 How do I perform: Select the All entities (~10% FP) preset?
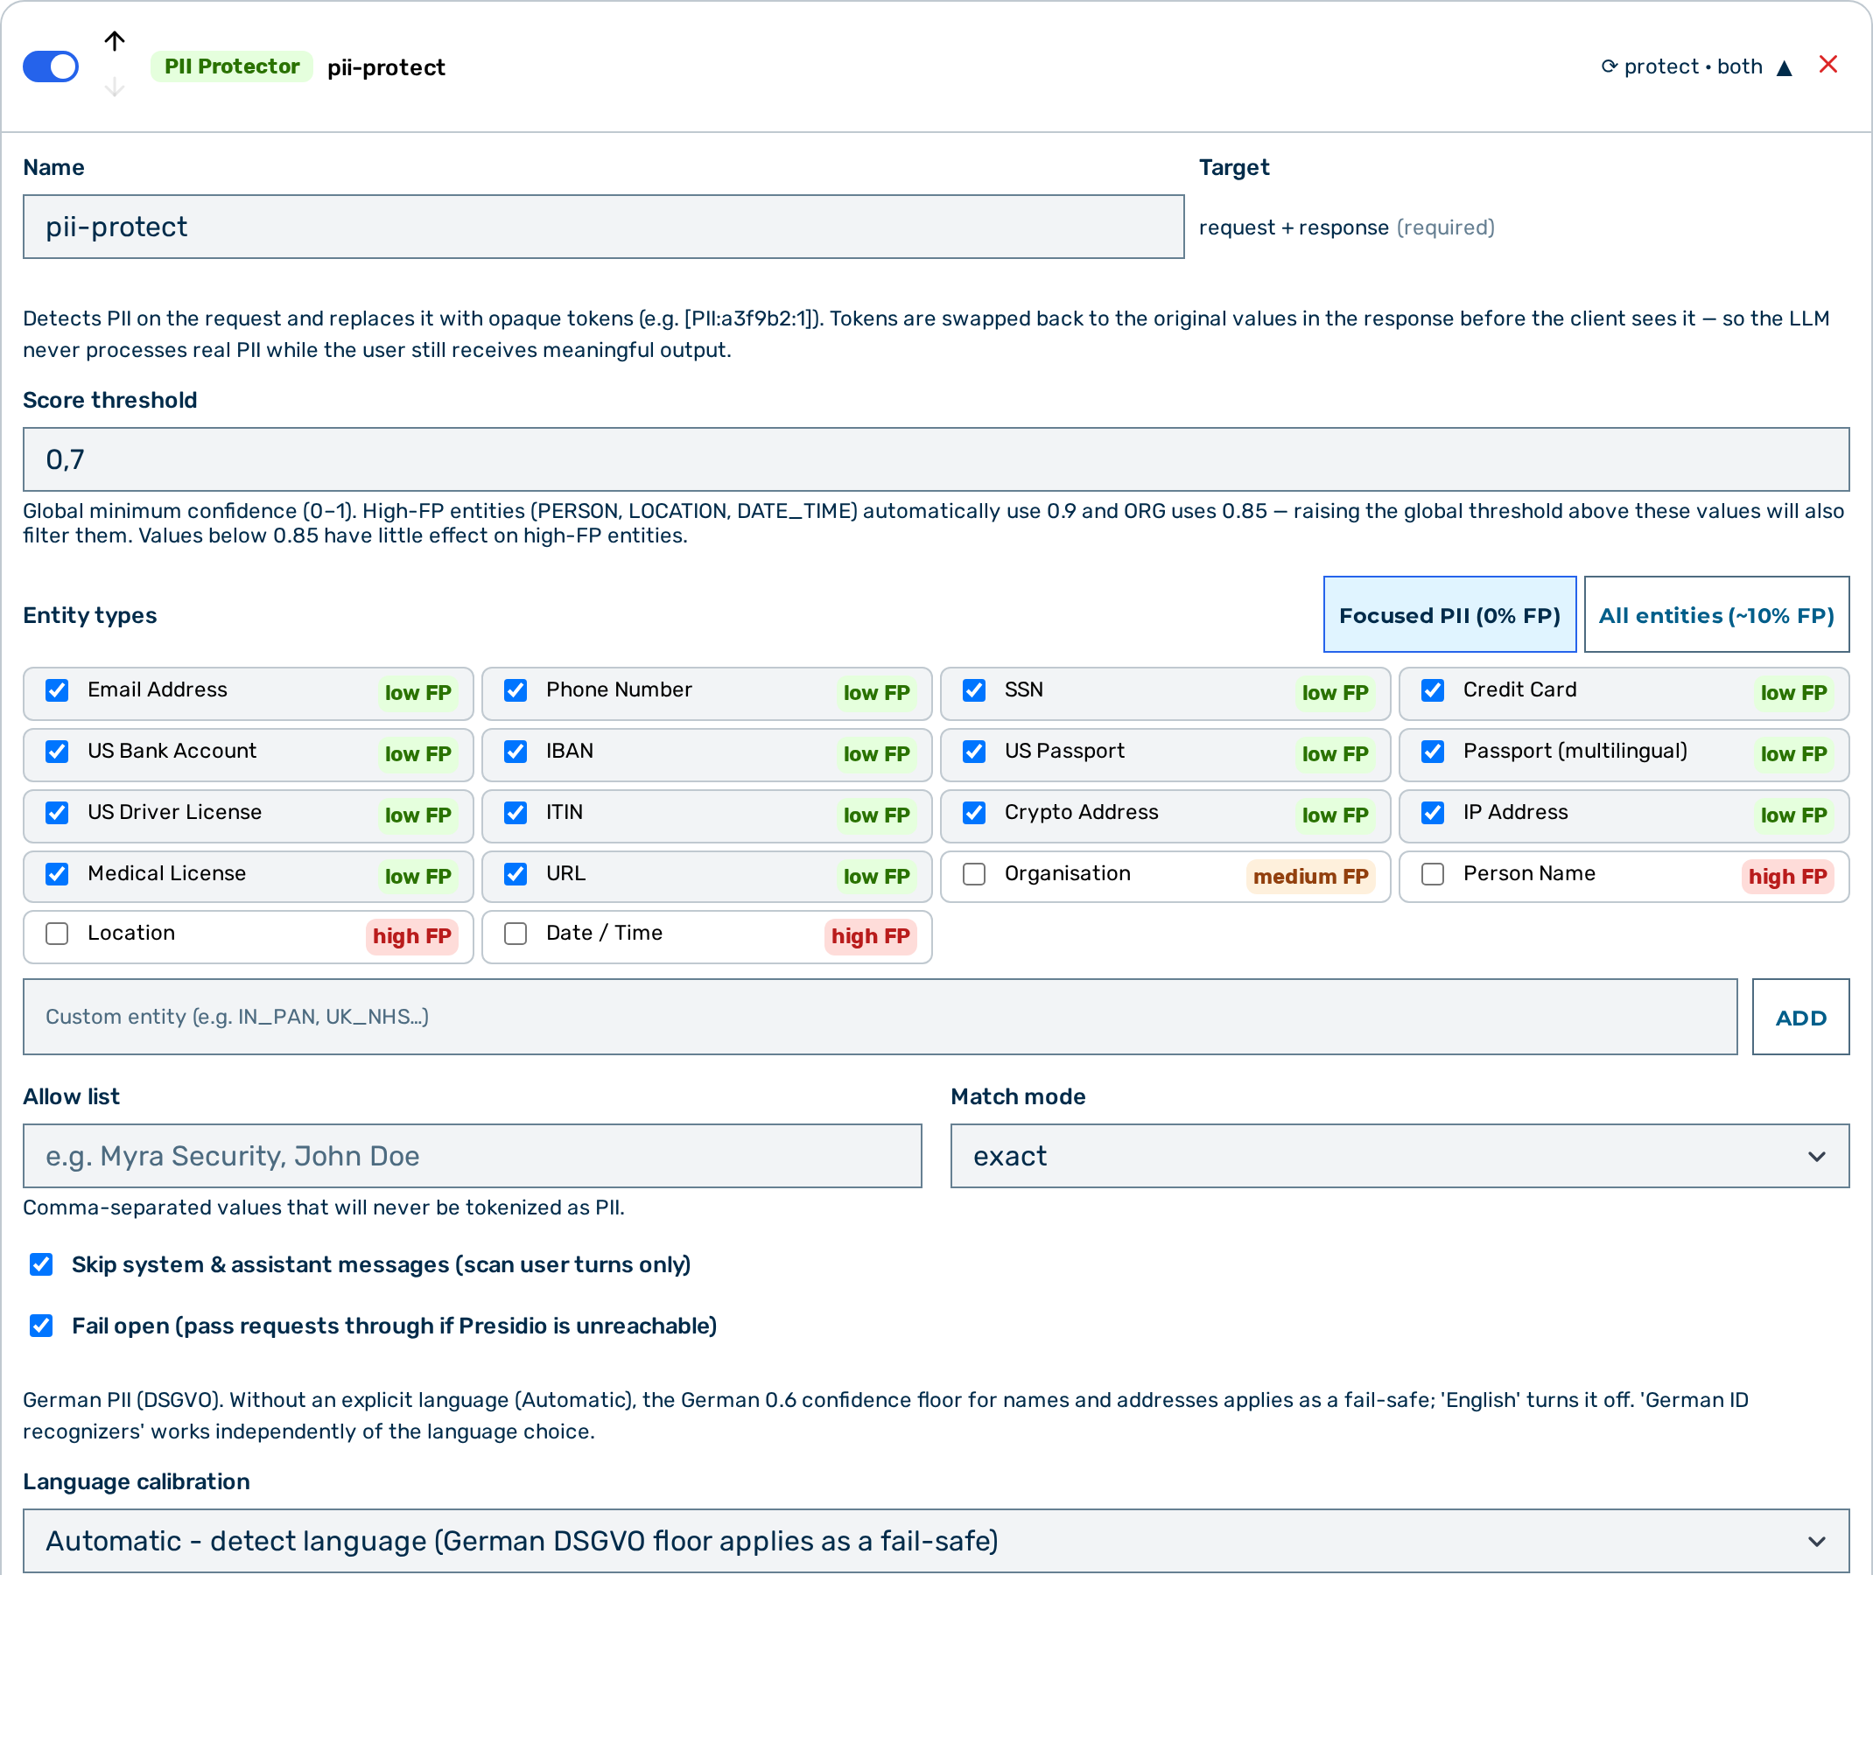coord(1715,615)
